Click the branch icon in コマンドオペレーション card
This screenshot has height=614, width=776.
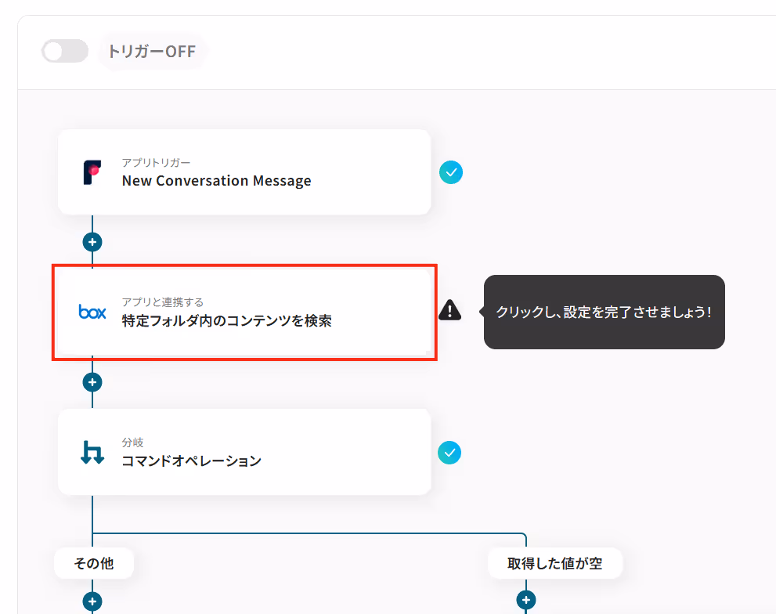point(92,452)
